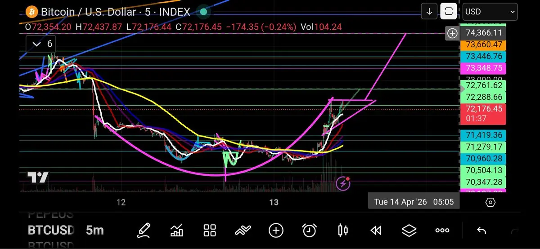Click the green market status dot
The image size is (540, 249).
coord(203,12)
